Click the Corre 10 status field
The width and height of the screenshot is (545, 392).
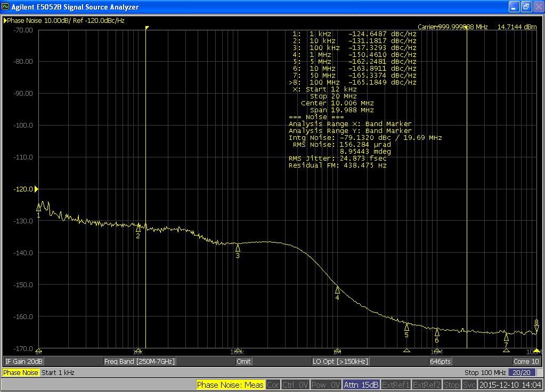click(x=526, y=362)
